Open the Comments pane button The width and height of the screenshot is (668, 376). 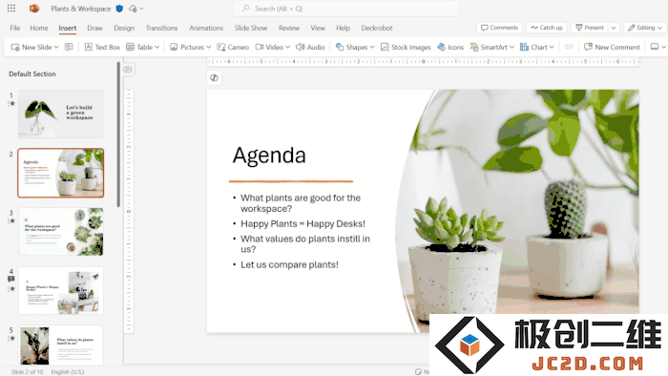[x=499, y=28]
